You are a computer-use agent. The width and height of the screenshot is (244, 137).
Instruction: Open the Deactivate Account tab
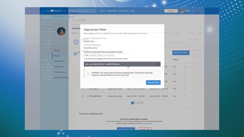[61, 78]
